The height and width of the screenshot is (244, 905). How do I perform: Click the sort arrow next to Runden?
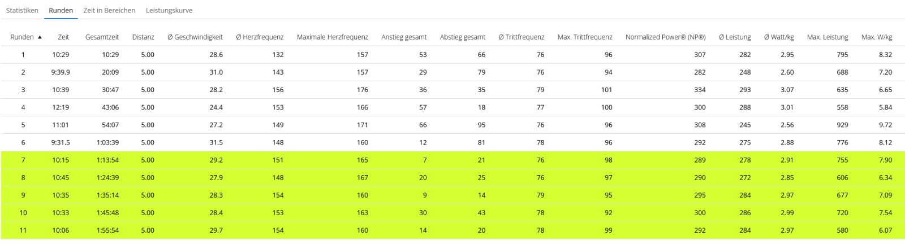click(40, 37)
